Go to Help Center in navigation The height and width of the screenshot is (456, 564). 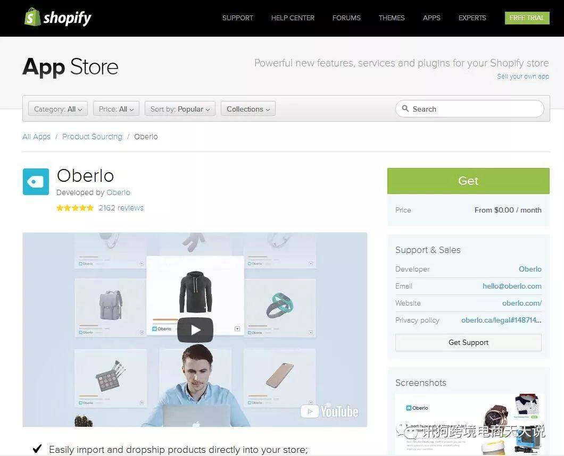293,18
